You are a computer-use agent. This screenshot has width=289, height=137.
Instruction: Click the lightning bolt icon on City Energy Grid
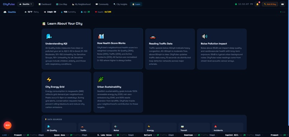click(49, 80)
